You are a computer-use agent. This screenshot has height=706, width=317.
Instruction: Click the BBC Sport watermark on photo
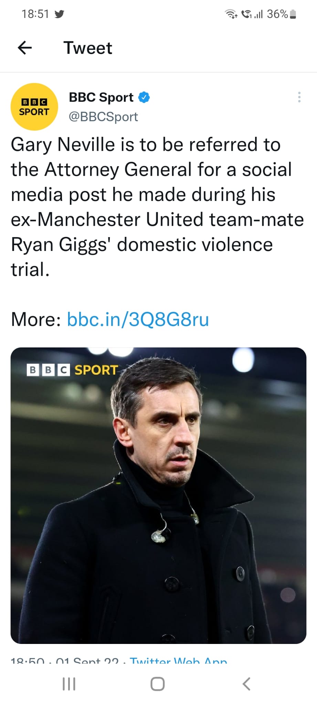(x=72, y=370)
